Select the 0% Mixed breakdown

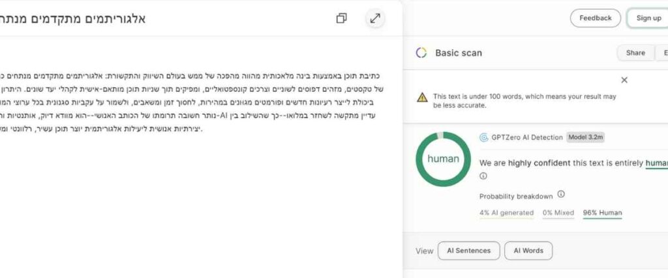(558, 213)
